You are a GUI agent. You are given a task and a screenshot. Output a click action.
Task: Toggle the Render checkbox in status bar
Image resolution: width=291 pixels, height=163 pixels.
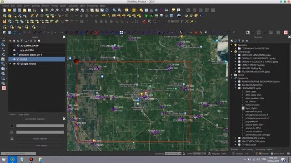coord(260,153)
